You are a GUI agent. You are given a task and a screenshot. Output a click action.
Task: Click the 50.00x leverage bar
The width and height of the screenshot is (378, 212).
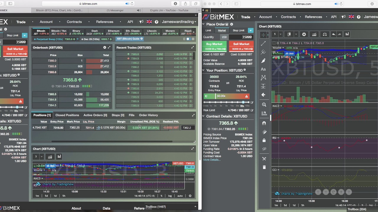(227, 96)
